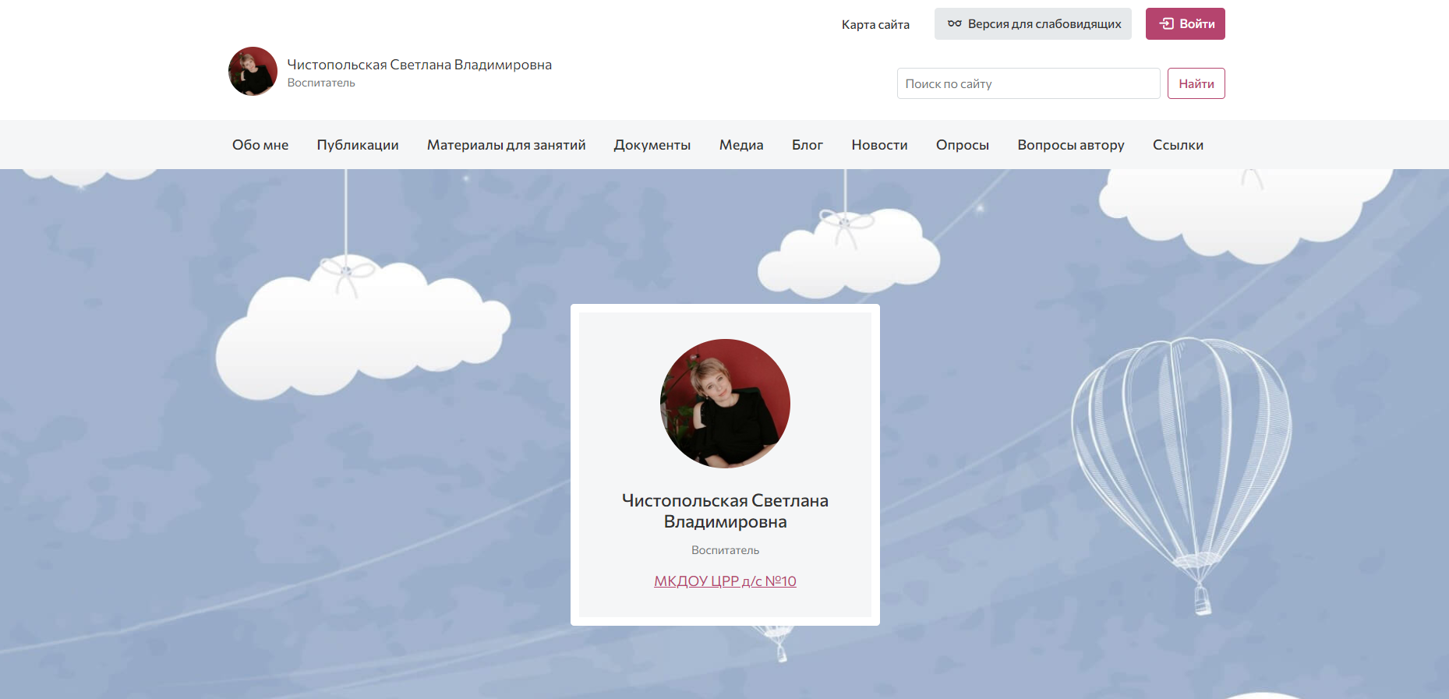Open the Новости section
The width and height of the screenshot is (1449, 699).
(879, 145)
